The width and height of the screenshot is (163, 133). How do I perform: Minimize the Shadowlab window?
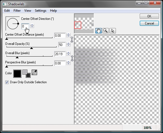[x=139, y=3]
